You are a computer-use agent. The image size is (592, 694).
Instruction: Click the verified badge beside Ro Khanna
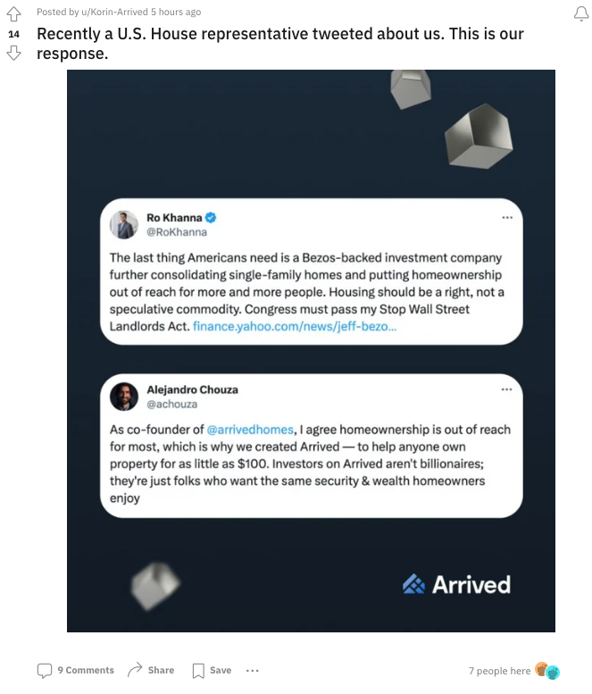[x=211, y=217]
